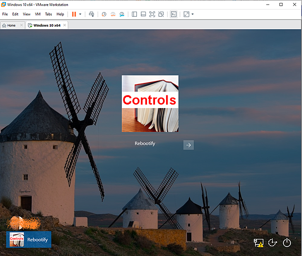Click the lock screen Power icon
The height and width of the screenshot is (256, 302).
pyautogui.click(x=287, y=242)
